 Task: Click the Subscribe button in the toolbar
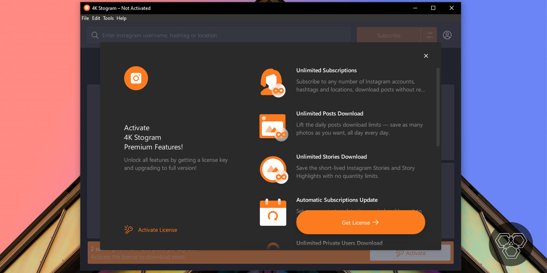(x=389, y=35)
